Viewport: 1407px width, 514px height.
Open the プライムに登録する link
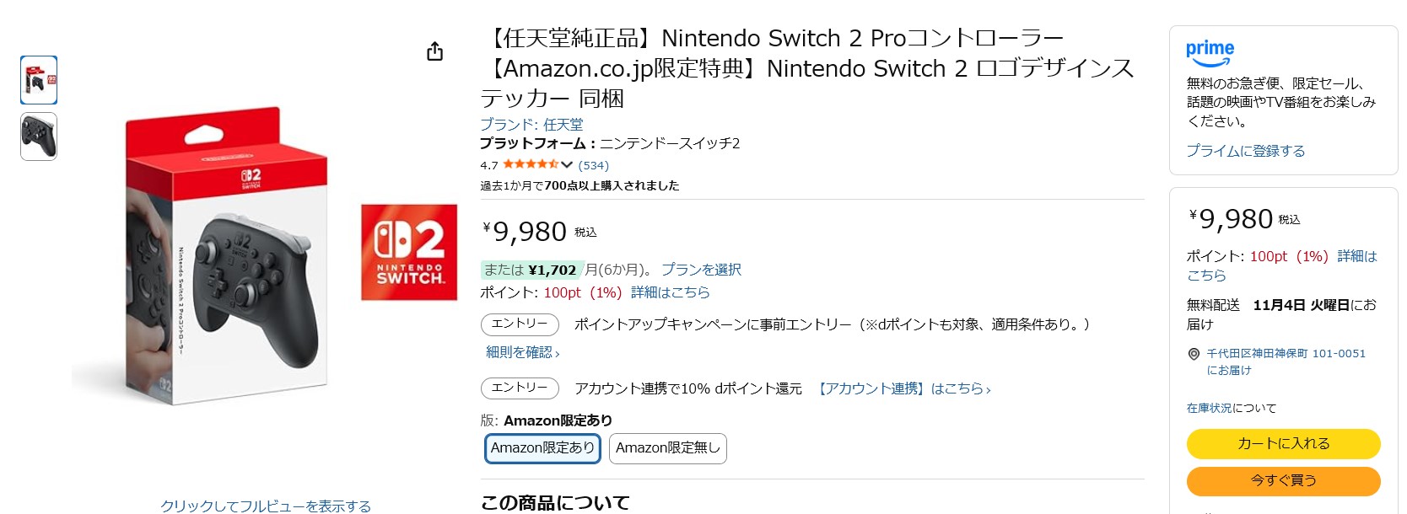coord(1245,151)
